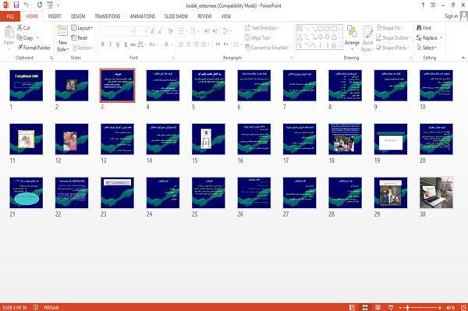The height and width of the screenshot is (311, 468).
Task: Open font name combo box
Action: (x=117, y=31)
